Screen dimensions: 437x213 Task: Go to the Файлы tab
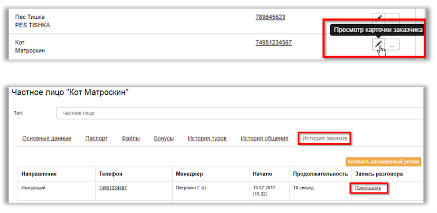point(131,139)
